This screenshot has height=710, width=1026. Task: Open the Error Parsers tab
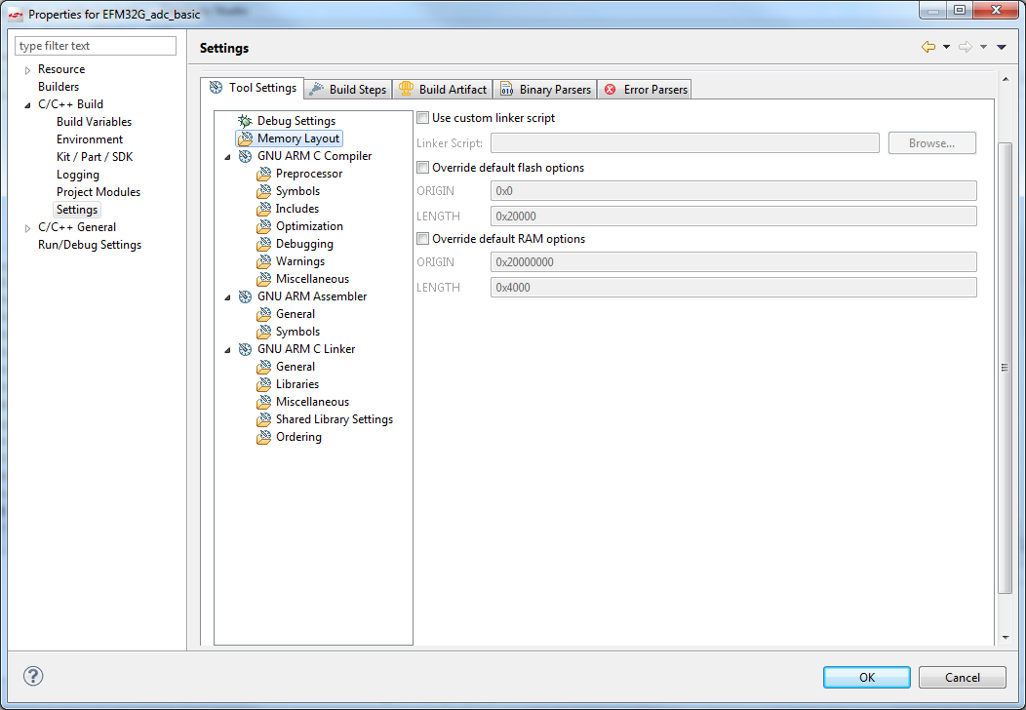point(645,88)
